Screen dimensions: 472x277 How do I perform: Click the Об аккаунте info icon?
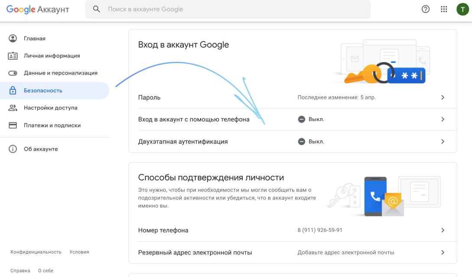pos(13,149)
